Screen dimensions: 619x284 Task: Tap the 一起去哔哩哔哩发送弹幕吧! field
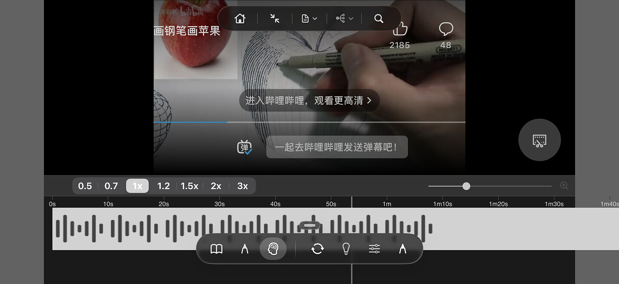click(337, 147)
